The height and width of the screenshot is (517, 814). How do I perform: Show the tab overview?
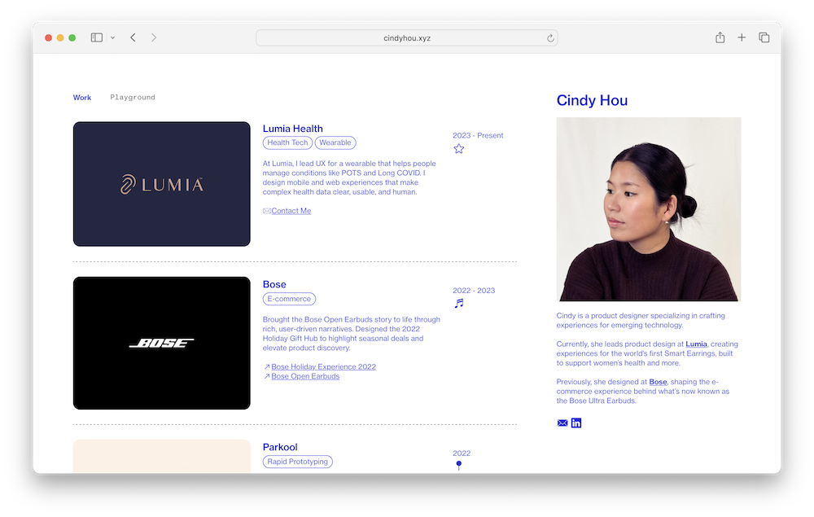point(764,37)
